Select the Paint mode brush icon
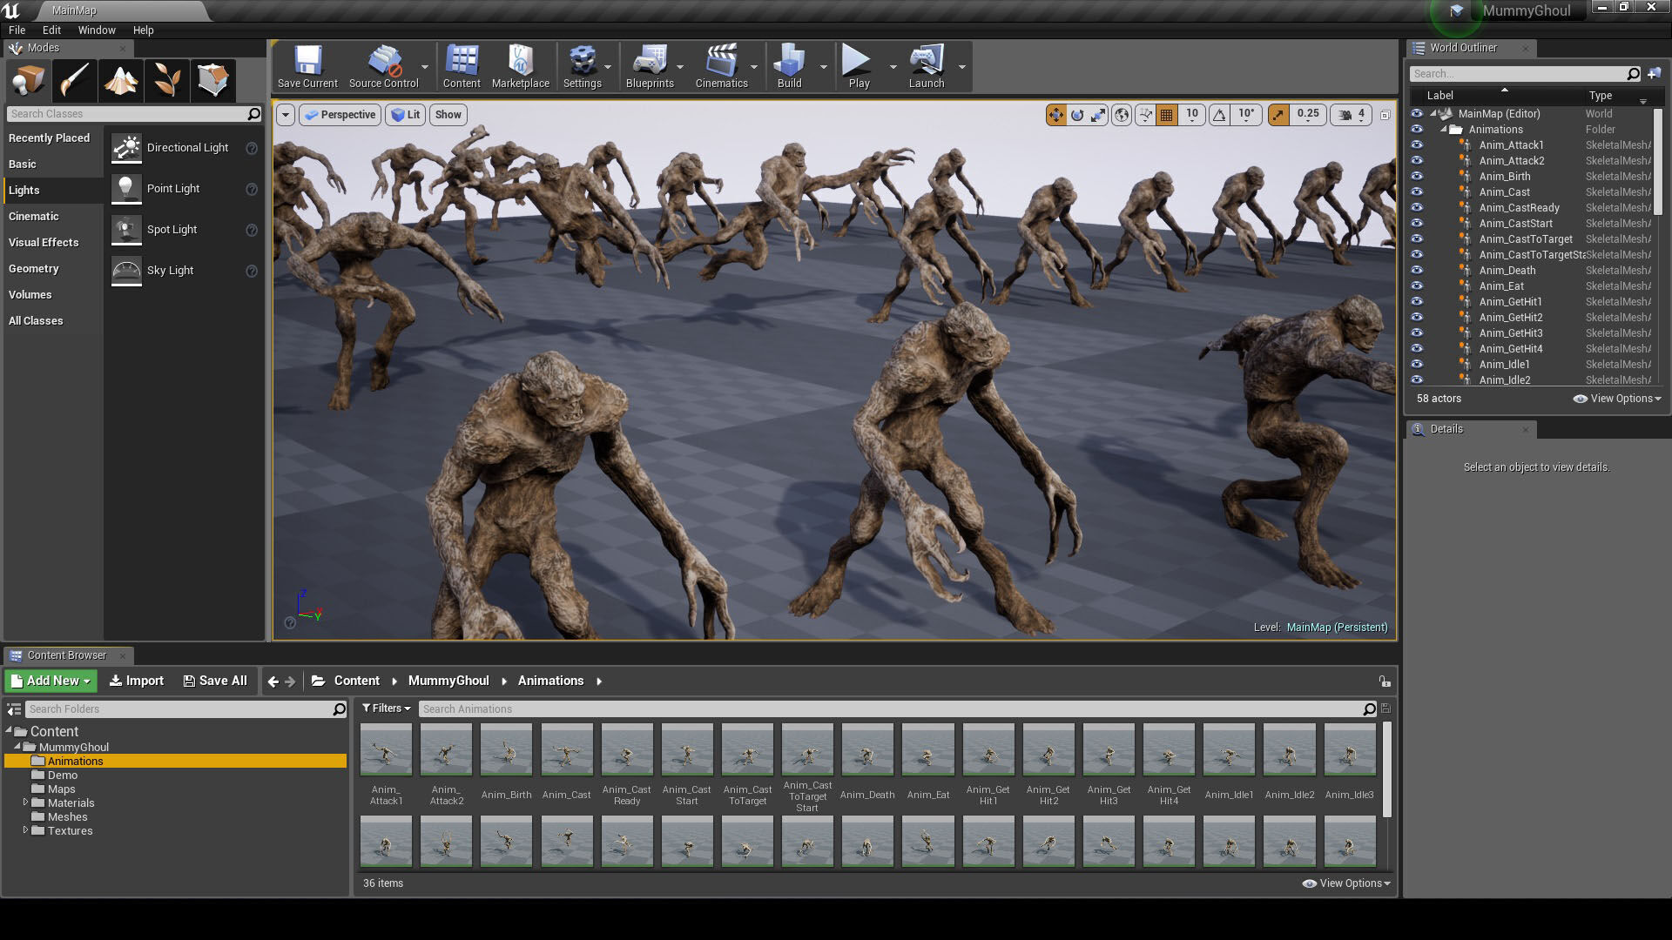Image resolution: width=1672 pixels, height=940 pixels. pos(74,80)
